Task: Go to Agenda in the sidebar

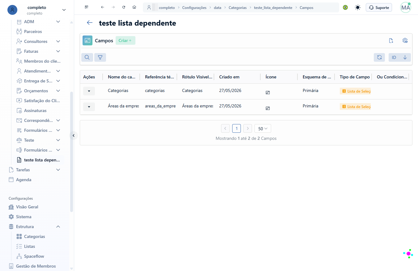Action: (23, 180)
